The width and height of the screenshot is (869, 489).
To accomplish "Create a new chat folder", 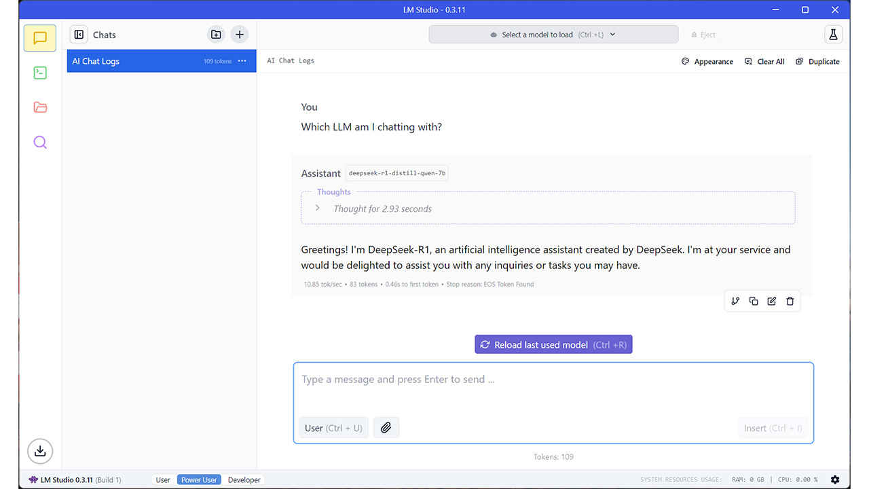I will tap(216, 35).
